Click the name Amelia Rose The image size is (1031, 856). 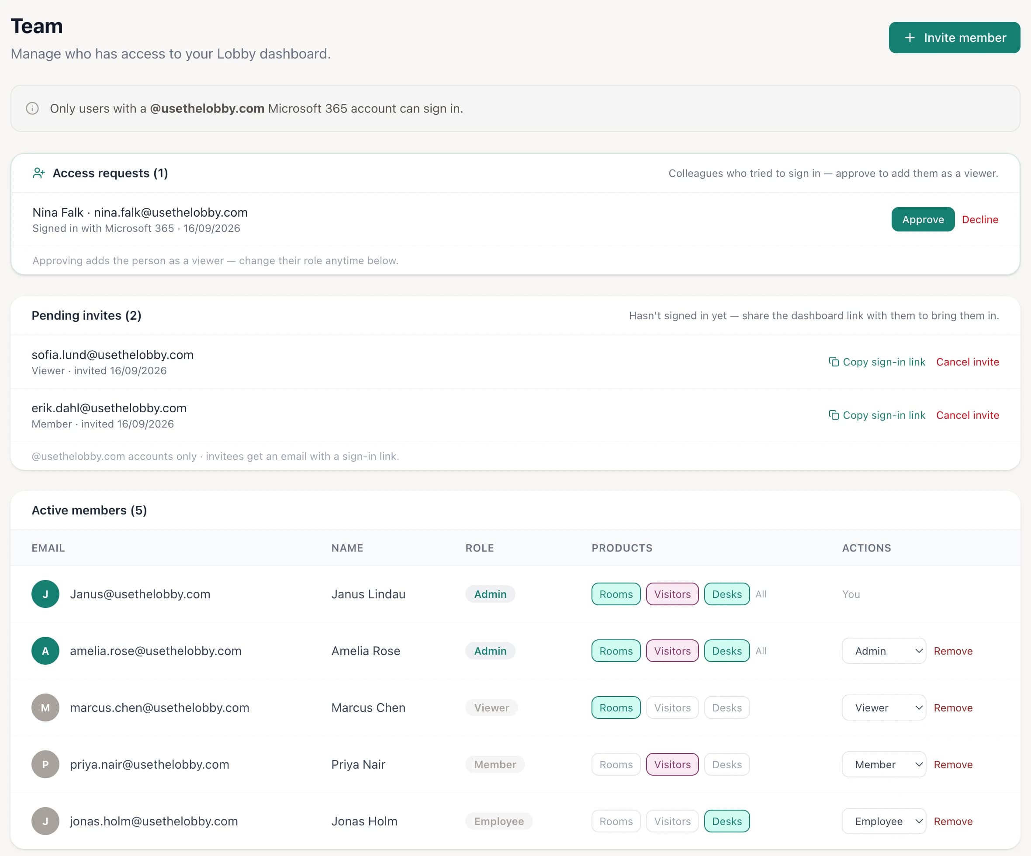(x=366, y=651)
